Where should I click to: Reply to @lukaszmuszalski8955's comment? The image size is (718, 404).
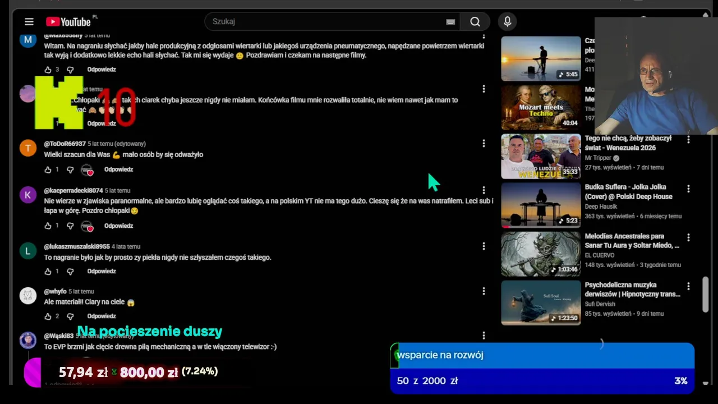(102, 271)
